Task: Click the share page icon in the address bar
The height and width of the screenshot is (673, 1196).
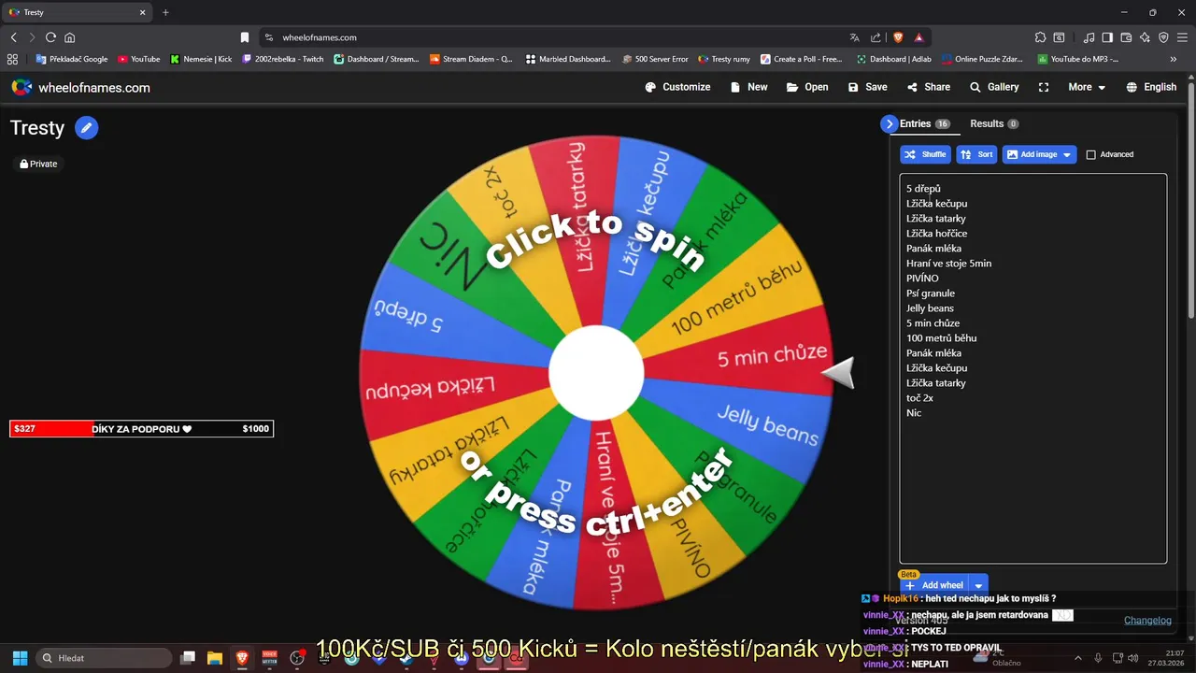Action: (876, 37)
